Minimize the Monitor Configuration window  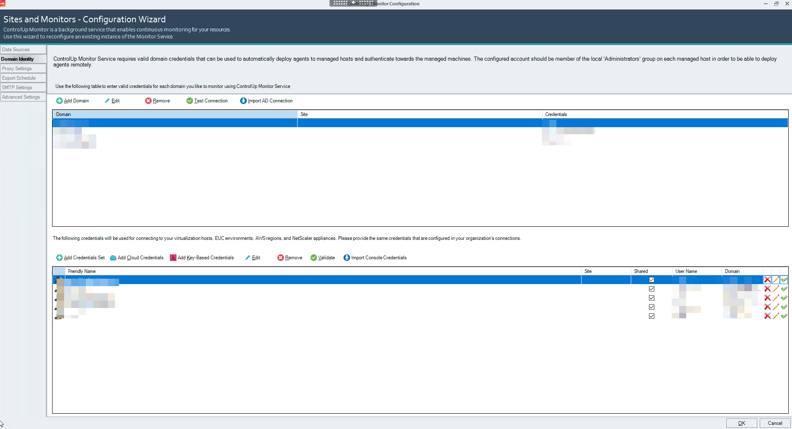click(x=766, y=4)
